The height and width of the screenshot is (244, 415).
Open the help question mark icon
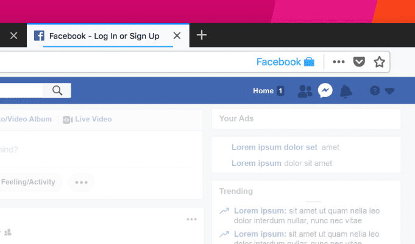point(375,91)
